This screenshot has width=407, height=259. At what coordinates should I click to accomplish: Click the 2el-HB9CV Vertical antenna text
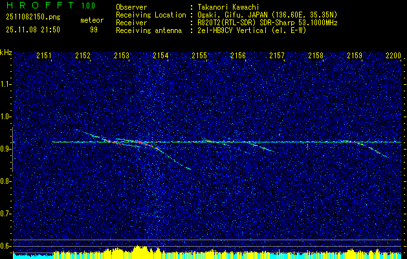click(x=252, y=30)
